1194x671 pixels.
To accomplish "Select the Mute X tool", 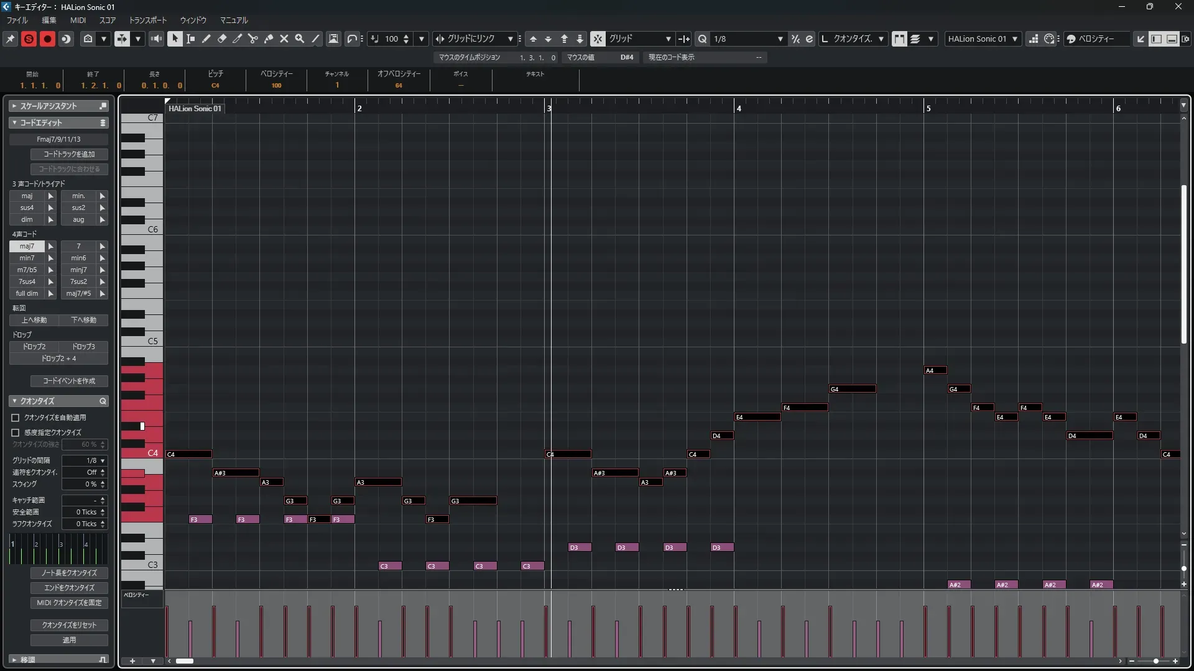I will pyautogui.click(x=284, y=39).
